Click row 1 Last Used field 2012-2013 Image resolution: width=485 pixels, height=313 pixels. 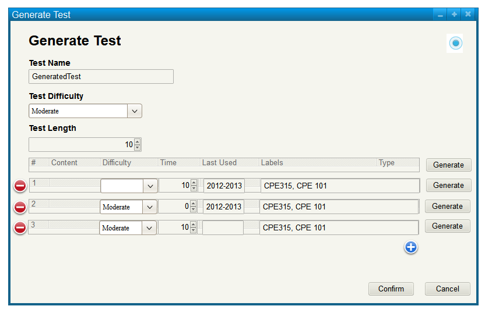point(224,186)
